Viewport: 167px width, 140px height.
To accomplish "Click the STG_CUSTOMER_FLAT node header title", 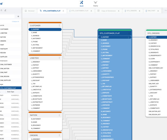I will (x=110, y=33).
